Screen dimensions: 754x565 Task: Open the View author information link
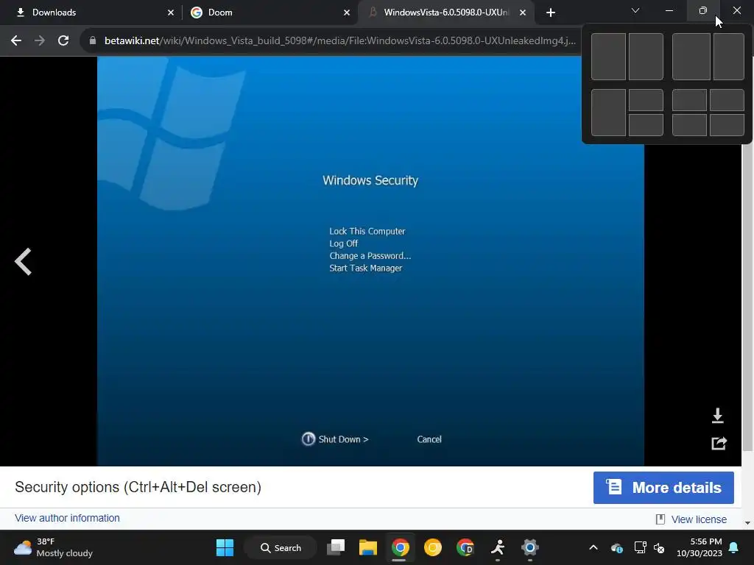point(67,518)
